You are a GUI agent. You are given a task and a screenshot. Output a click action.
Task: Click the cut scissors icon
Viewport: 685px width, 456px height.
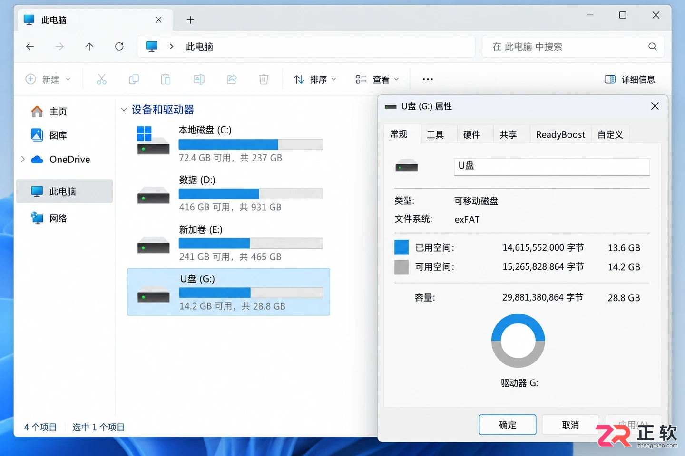pos(101,79)
